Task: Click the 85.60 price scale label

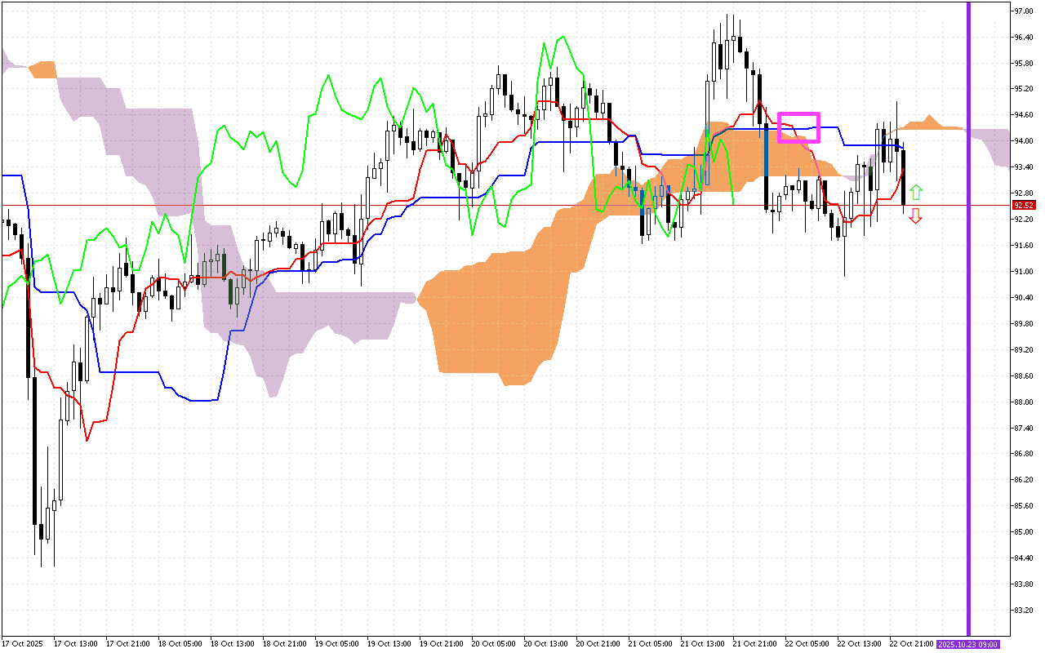Action: coord(1023,506)
